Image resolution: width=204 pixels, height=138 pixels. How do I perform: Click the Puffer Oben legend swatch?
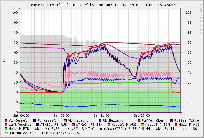pyautogui.click(x=139, y=120)
